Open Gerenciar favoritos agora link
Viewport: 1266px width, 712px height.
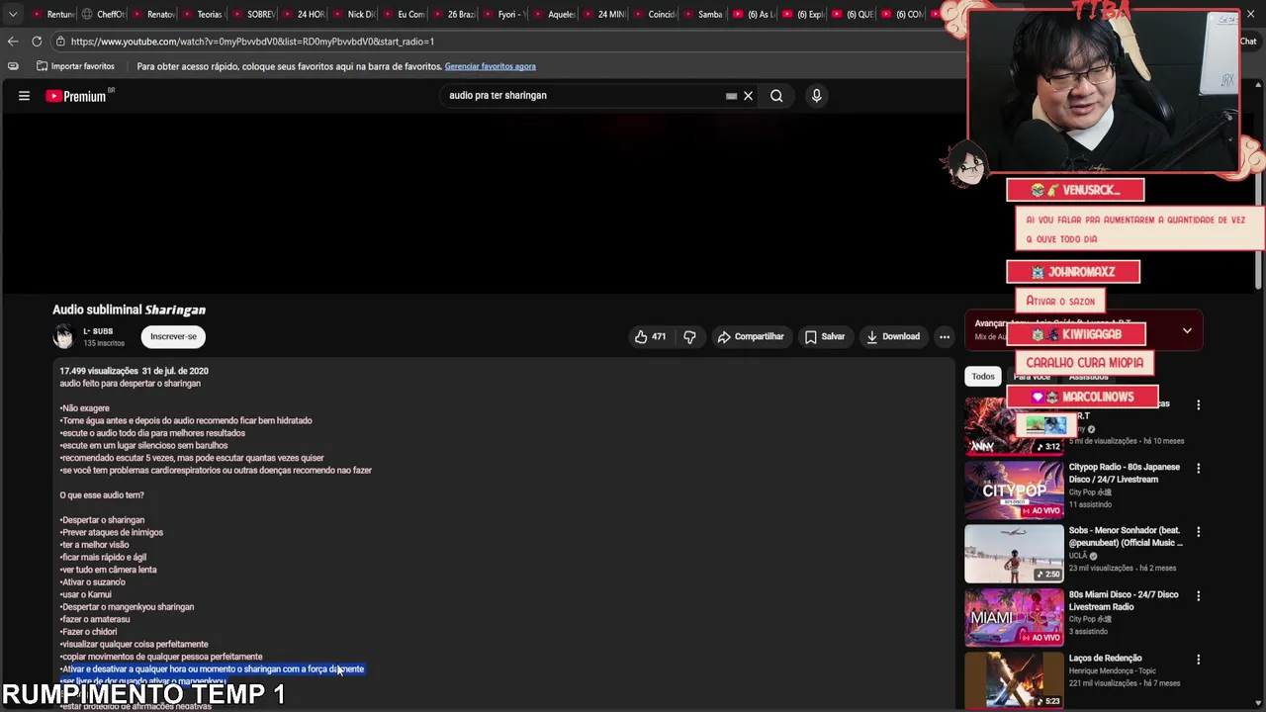point(491,66)
